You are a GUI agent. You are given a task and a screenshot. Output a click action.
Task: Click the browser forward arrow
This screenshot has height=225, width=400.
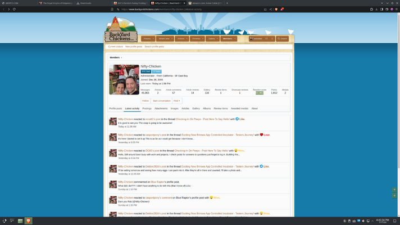coord(8,9)
